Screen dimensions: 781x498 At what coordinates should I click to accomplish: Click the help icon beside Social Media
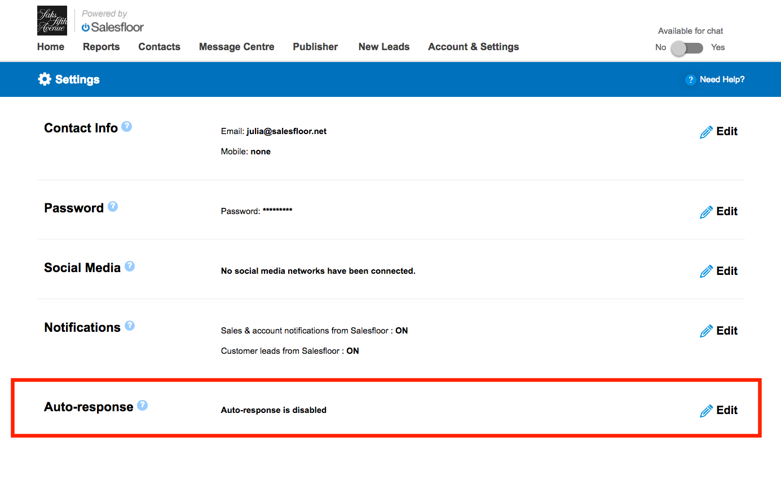[x=130, y=266]
